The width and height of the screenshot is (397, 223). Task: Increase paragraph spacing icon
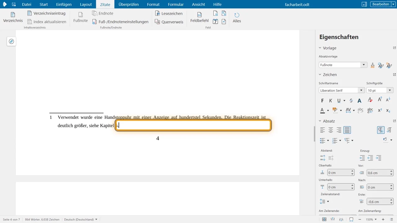[323, 158]
